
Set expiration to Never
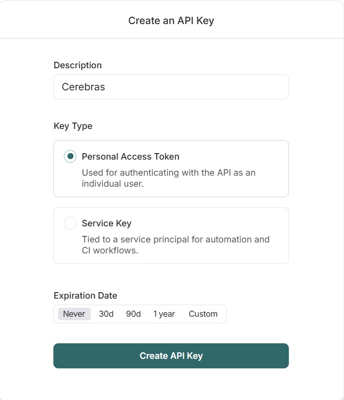(x=74, y=314)
